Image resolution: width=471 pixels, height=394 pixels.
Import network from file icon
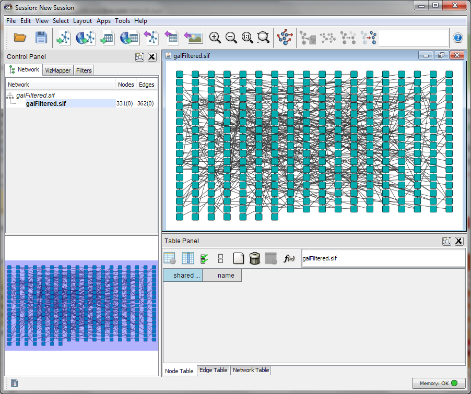pos(63,38)
